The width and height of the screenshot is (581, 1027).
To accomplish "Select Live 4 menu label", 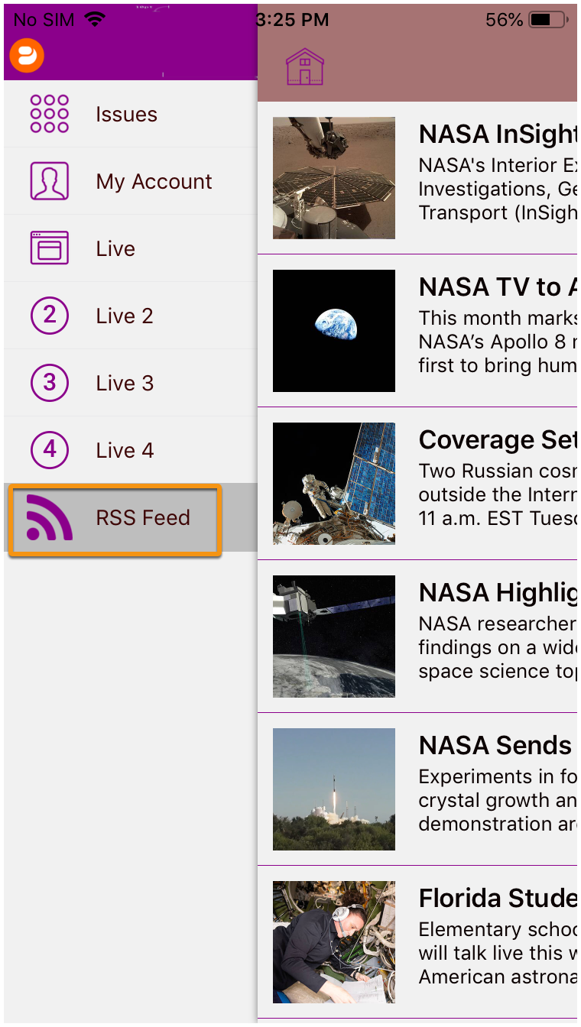I will 125,451.
